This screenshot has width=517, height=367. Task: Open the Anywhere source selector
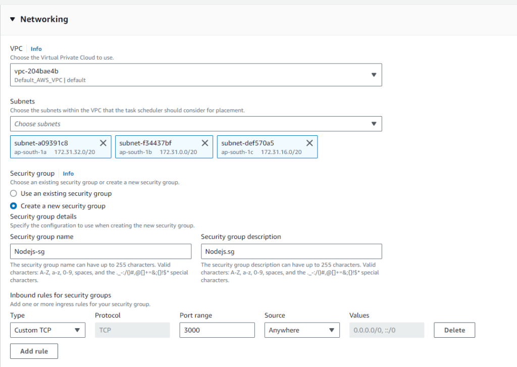tap(302, 330)
